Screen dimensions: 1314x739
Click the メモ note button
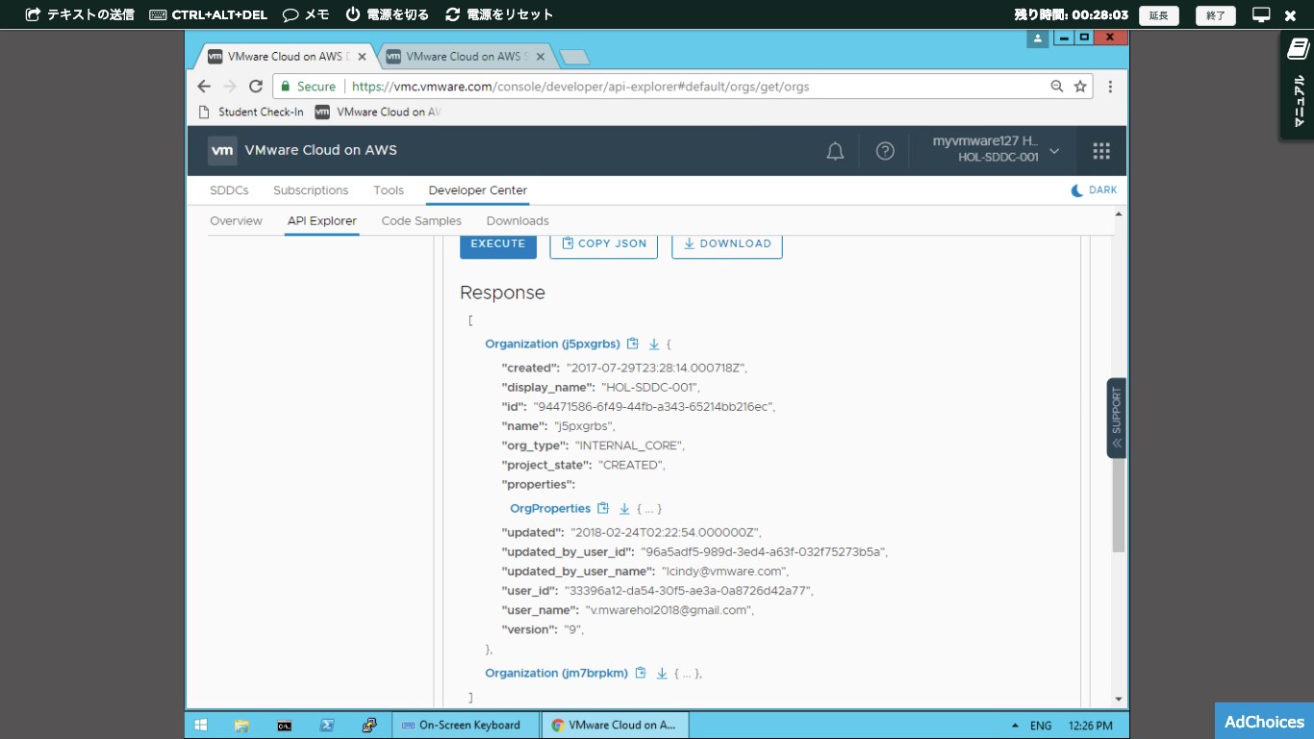tap(306, 14)
